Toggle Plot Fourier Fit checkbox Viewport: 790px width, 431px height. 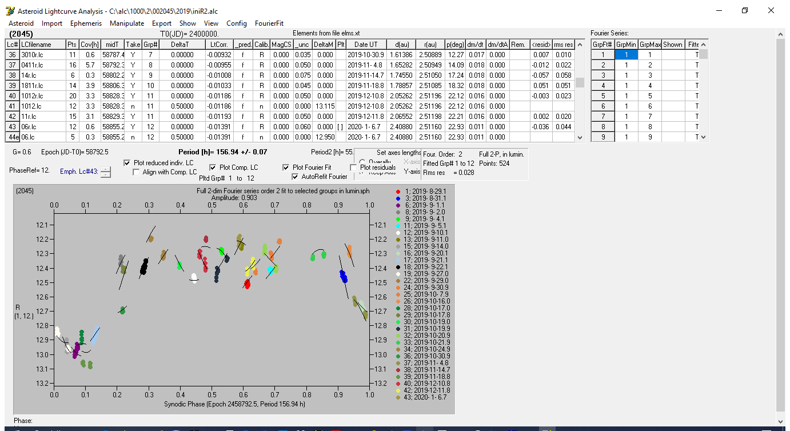point(286,167)
